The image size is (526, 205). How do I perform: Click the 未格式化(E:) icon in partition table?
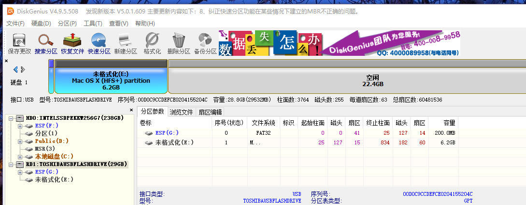[149, 143]
